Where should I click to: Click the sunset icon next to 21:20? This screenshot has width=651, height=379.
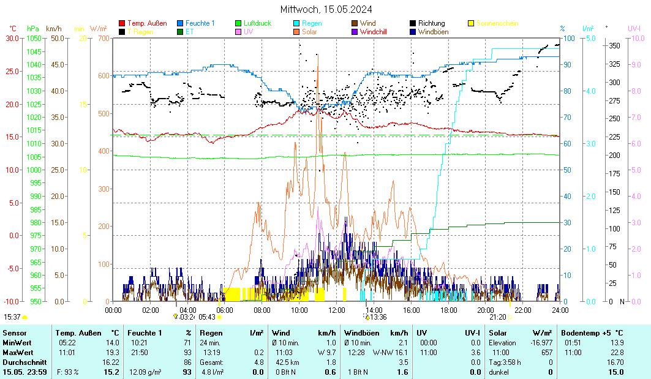point(510,317)
